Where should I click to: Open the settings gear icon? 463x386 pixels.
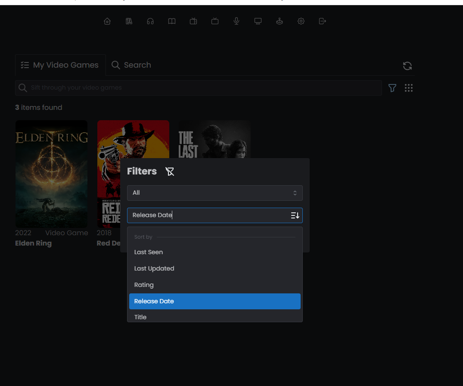pos(301,21)
